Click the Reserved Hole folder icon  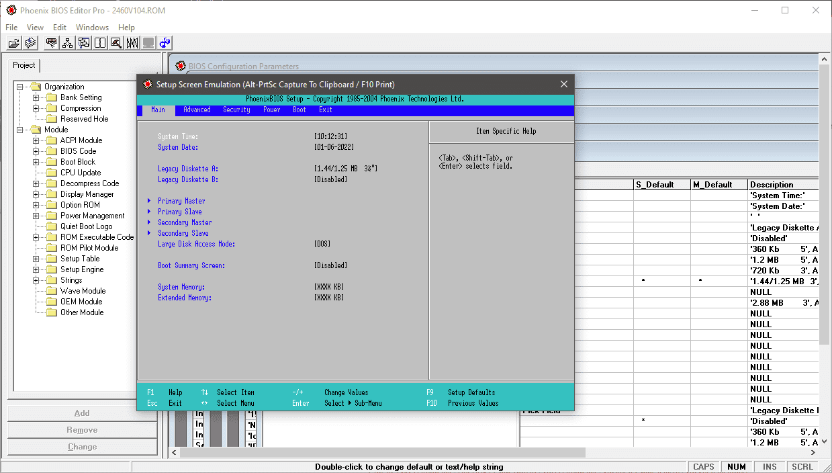tap(52, 119)
